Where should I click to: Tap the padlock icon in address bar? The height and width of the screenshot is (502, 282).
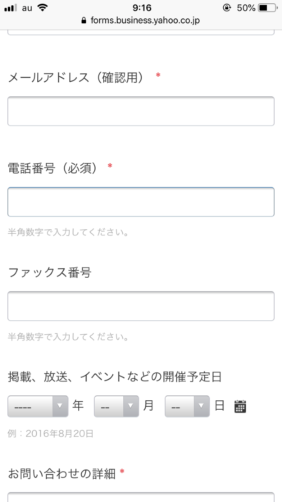84,21
